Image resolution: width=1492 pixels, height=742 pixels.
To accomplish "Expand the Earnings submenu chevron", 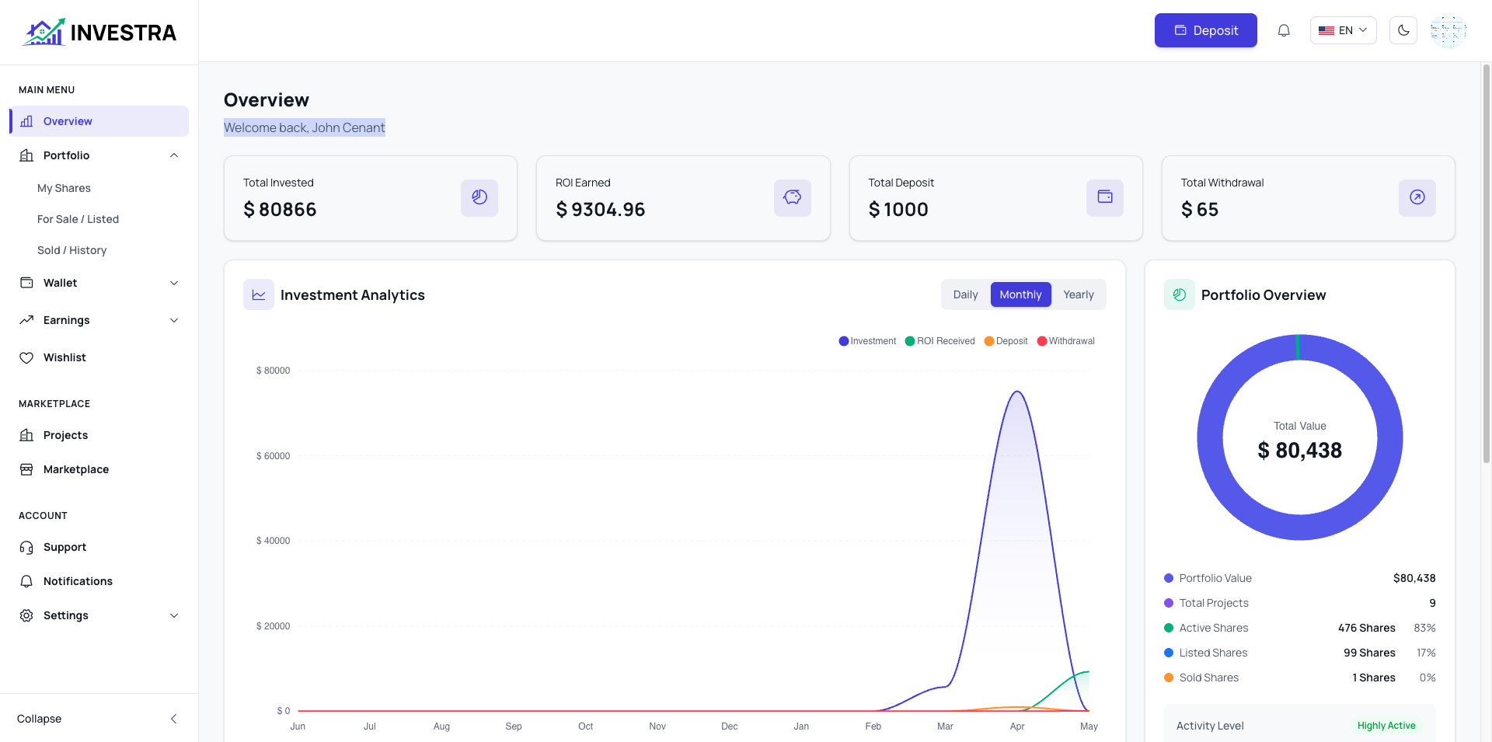I will click(x=174, y=320).
